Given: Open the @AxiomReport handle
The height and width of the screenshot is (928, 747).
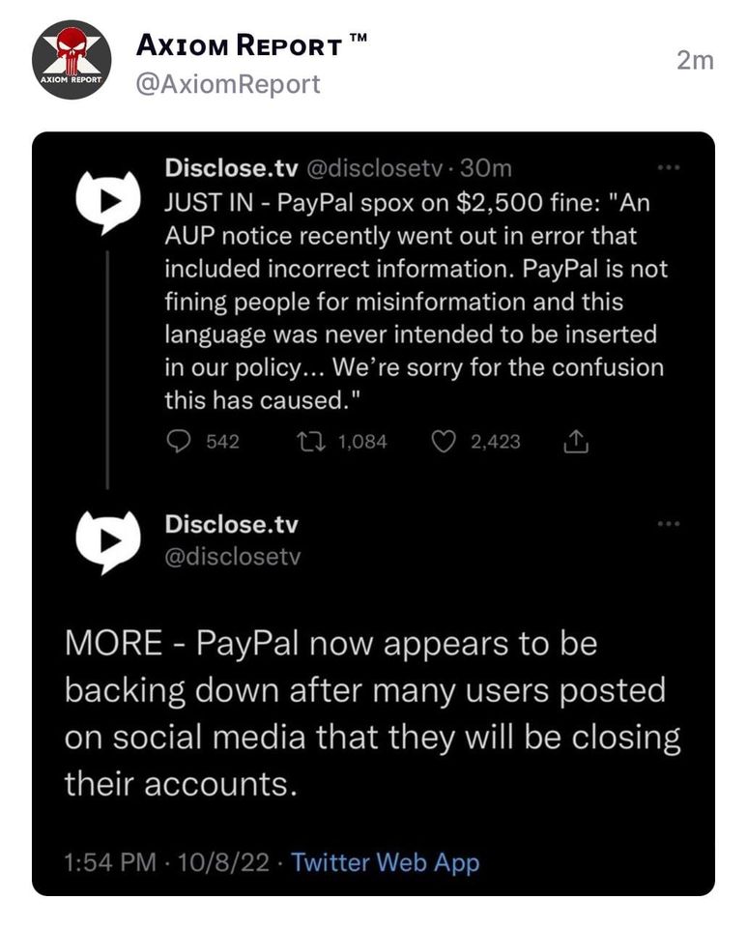Looking at the screenshot, I should point(229,84).
